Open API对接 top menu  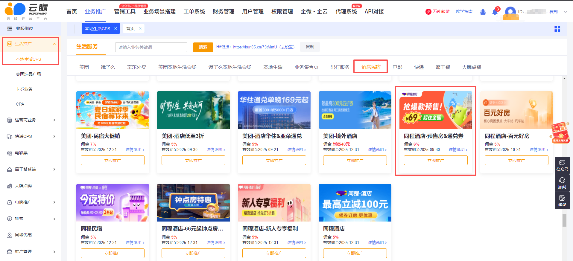tap(374, 12)
